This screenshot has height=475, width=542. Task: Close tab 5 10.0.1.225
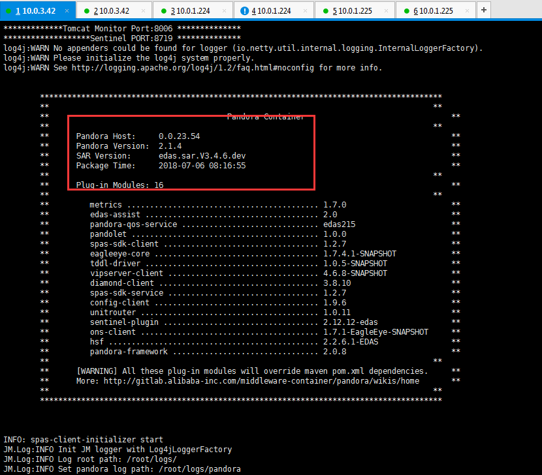[x=386, y=10]
